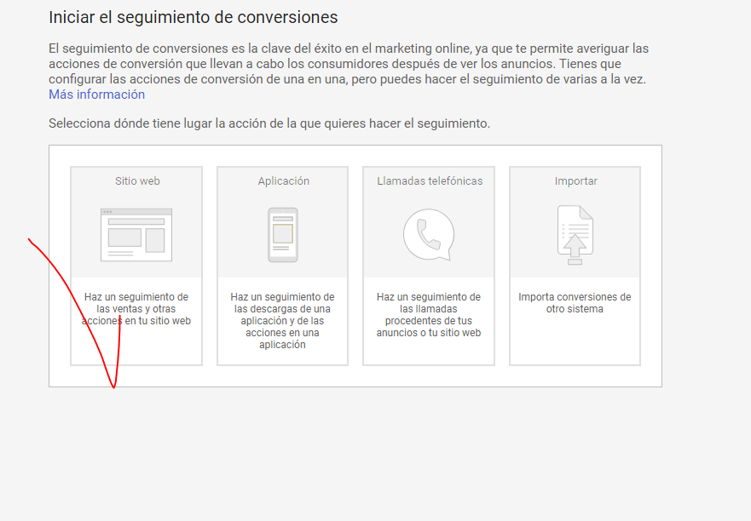Click the document upload icon under Importar
The width and height of the screenshot is (751, 521).
(x=575, y=235)
